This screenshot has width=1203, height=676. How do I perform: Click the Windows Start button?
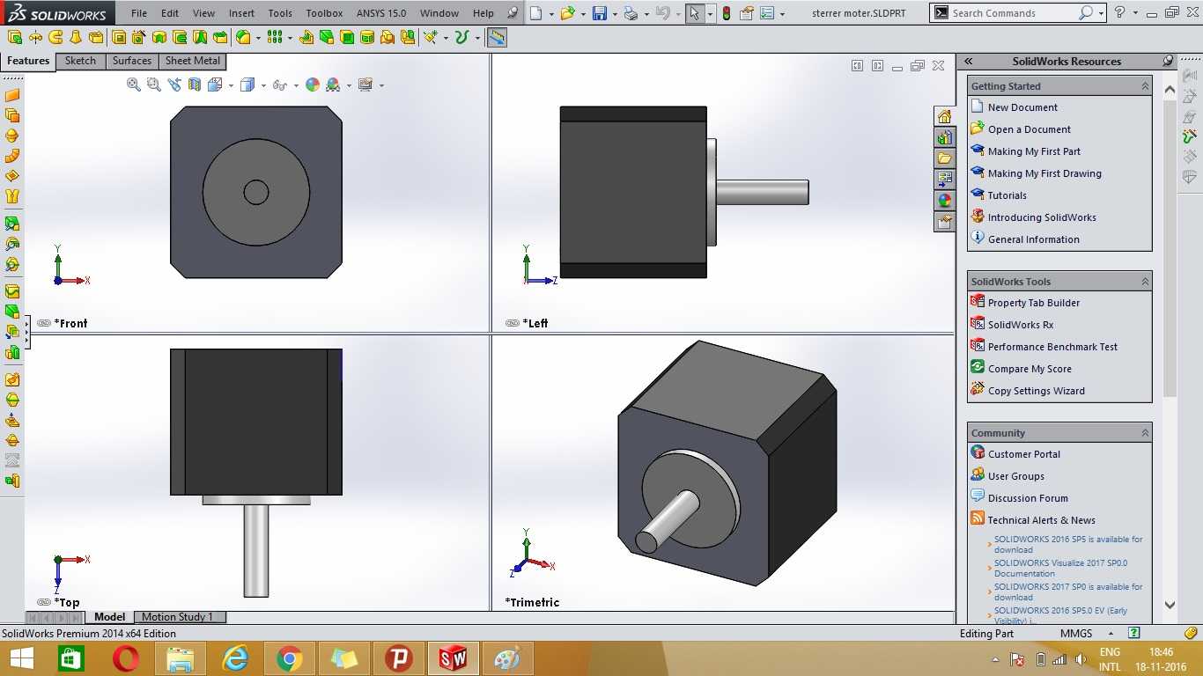pyautogui.click(x=22, y=658)
